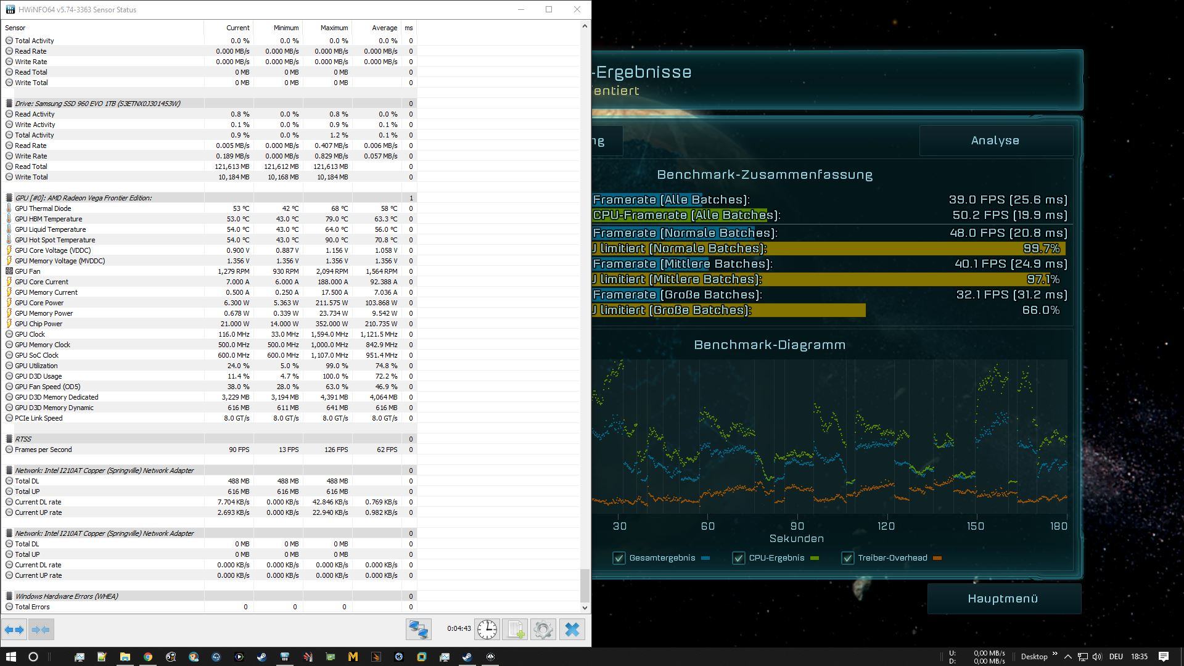Image resolution: width=1184 pixels, height=666 pixels.
Task: Click the Average column header
Action: tap(377, 28)
